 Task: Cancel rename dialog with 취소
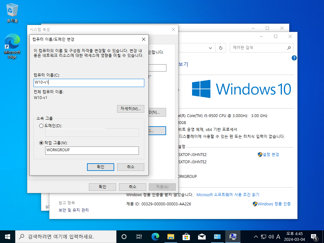pos(131,167)
